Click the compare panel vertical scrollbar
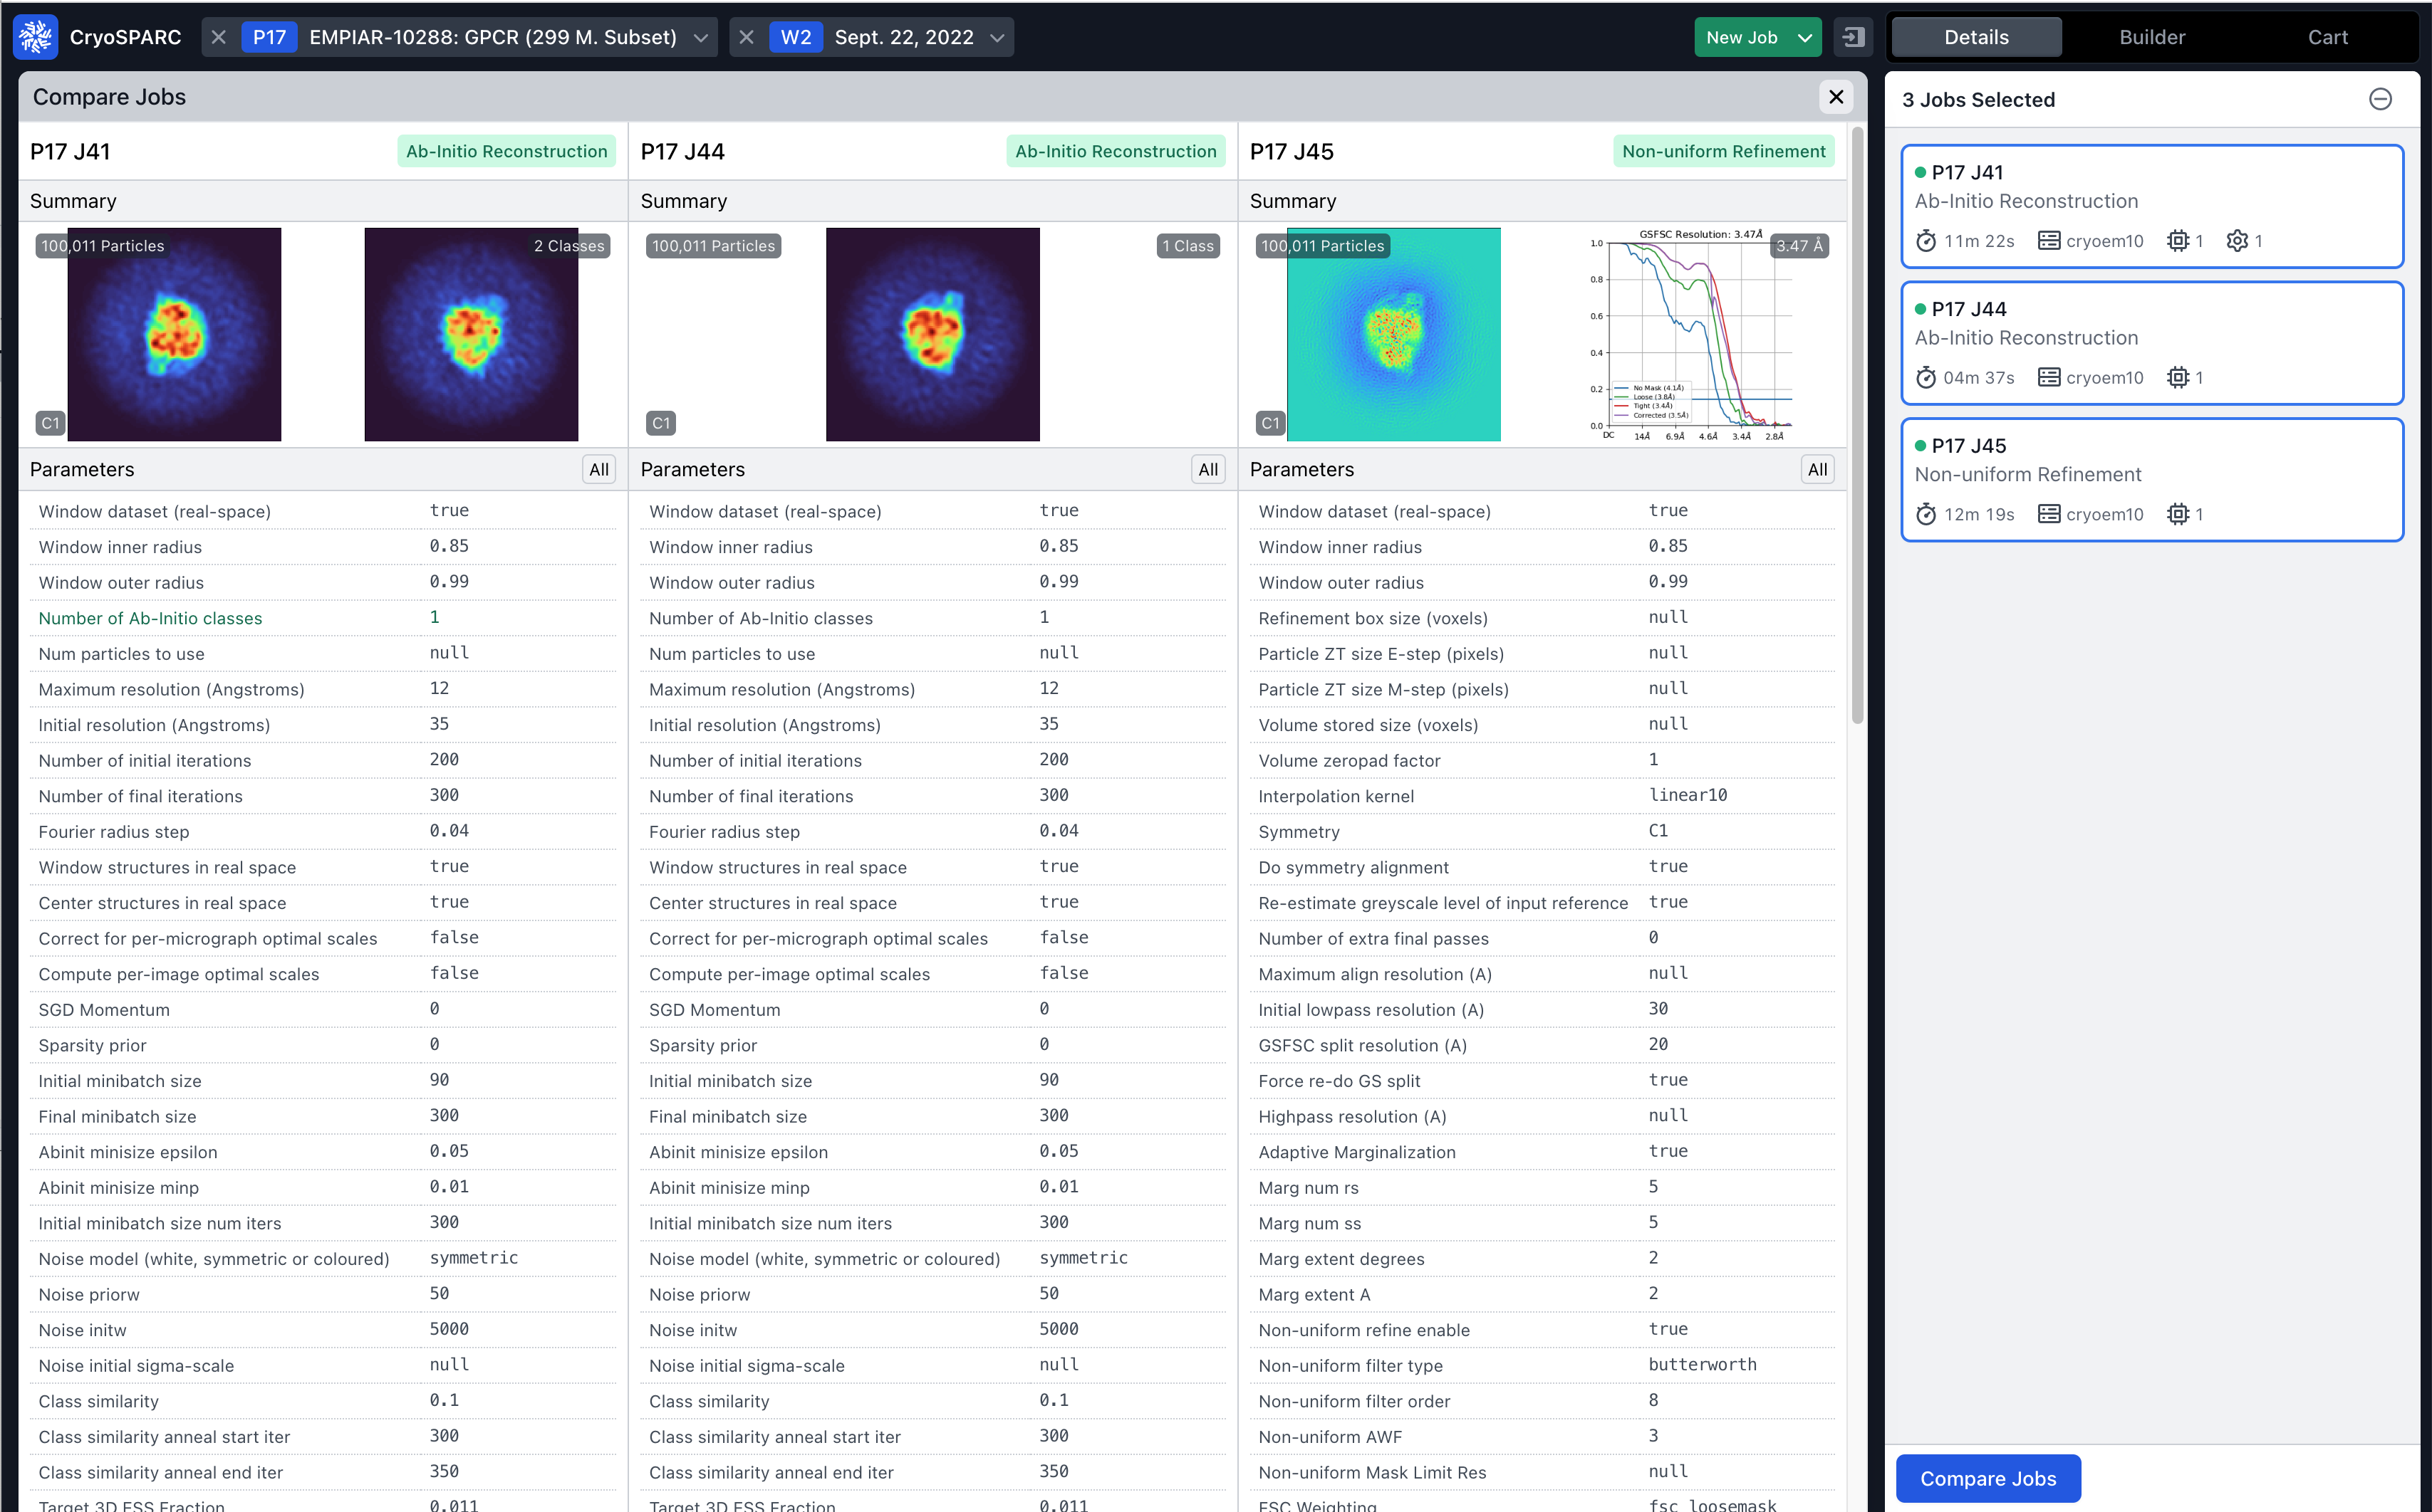 pyautogui.click(x=1858, y=425)
